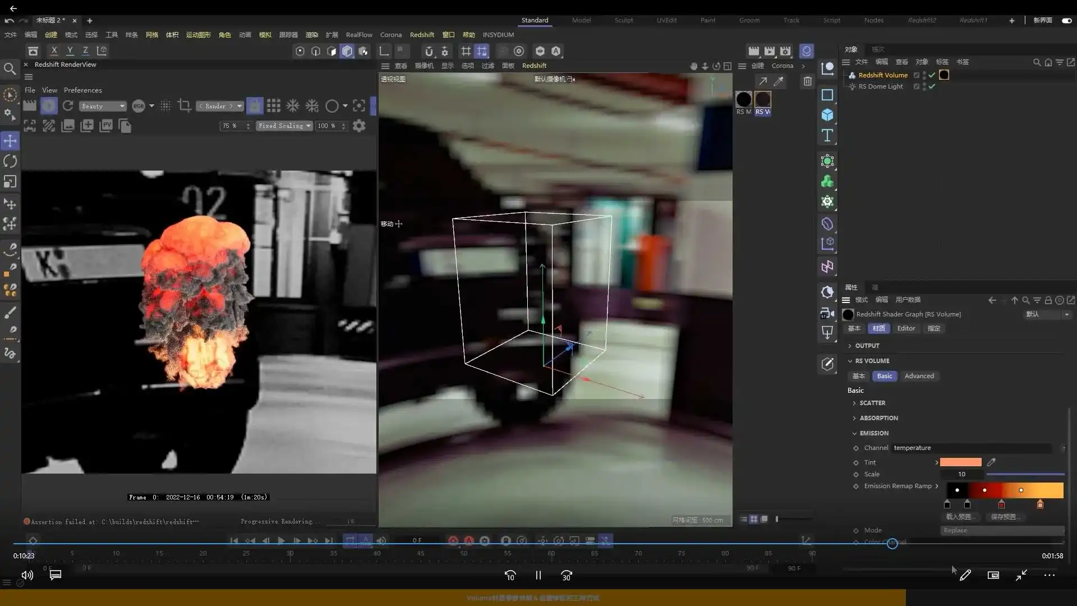
Task: Pause the video playback
Action: pos(538,575)
